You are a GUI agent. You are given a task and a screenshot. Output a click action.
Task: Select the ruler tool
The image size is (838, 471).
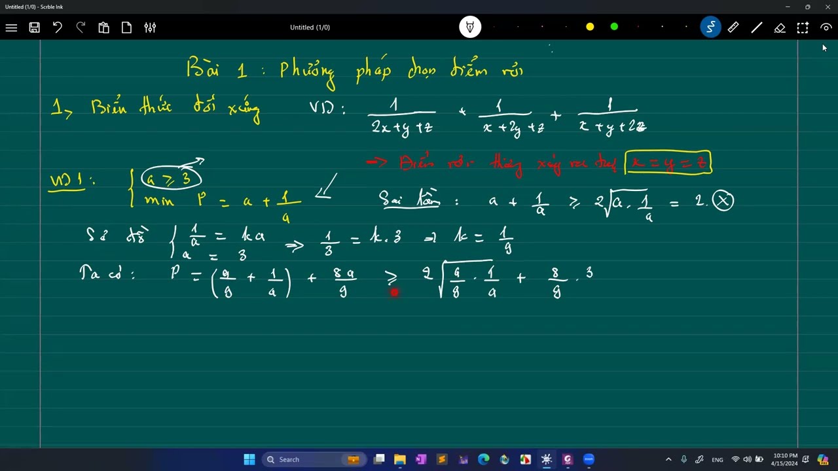(733, 27)
